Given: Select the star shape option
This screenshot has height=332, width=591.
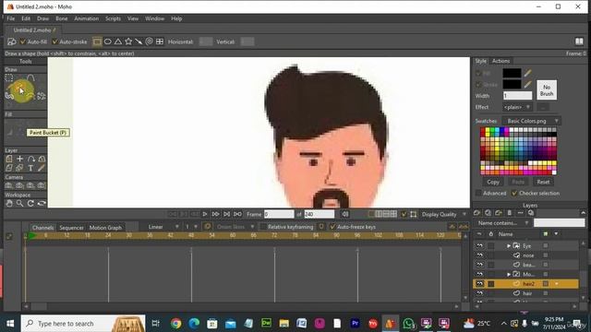Looking at the screenshot, I should pos(128,41).
